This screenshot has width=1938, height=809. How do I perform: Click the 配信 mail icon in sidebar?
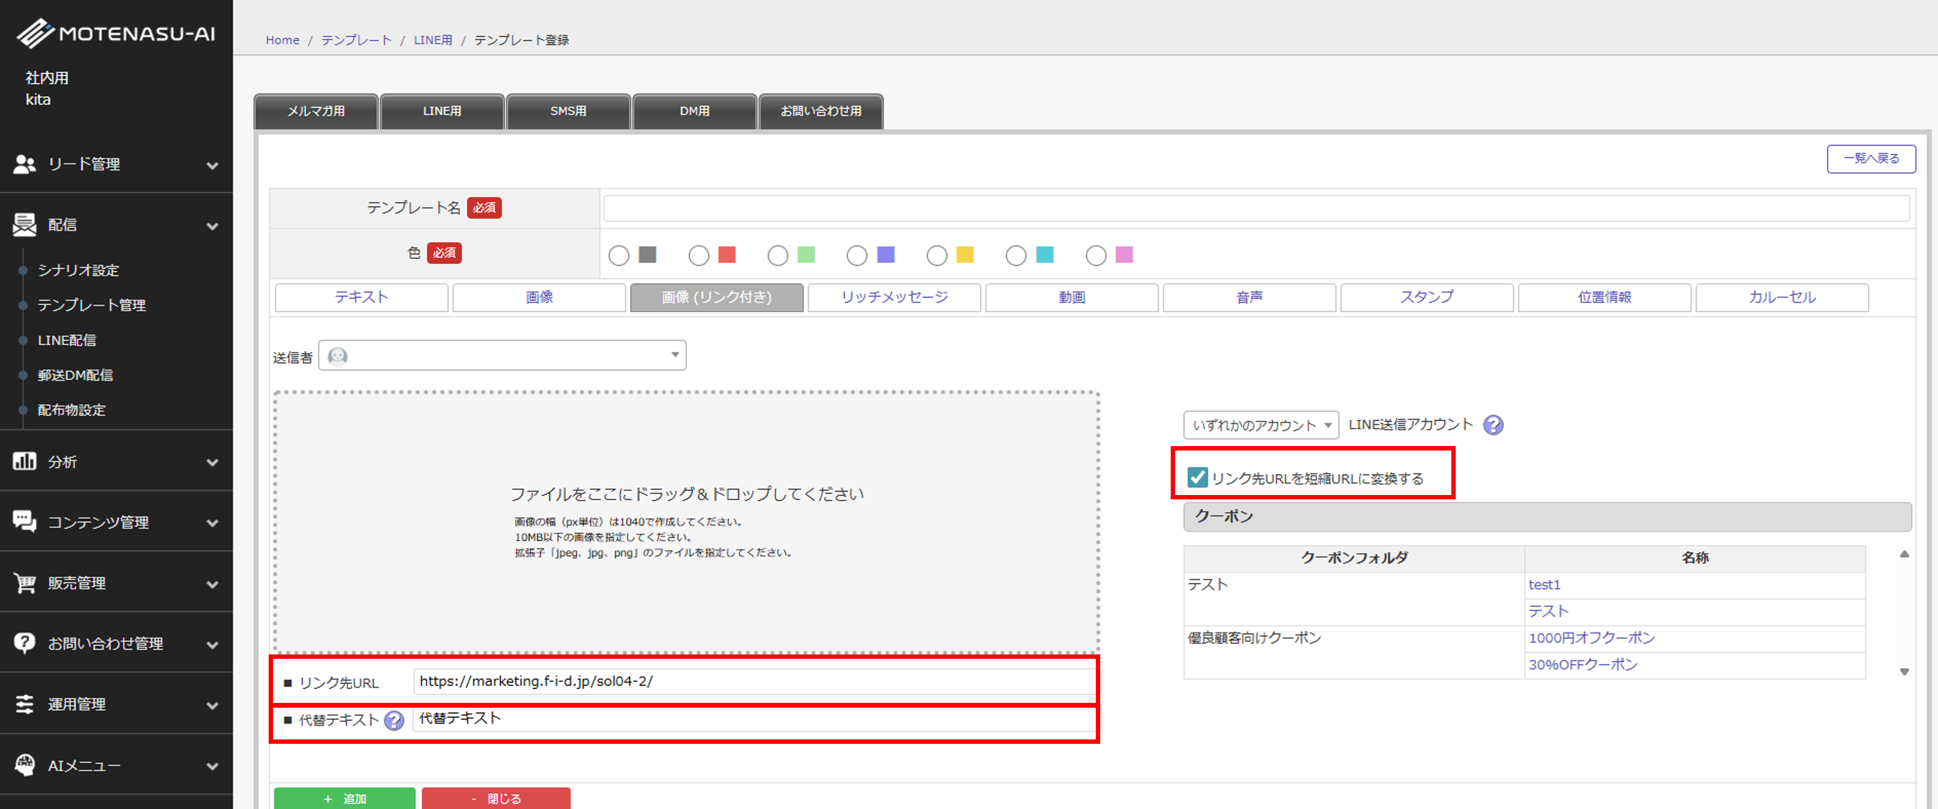(x=24, y=224)
